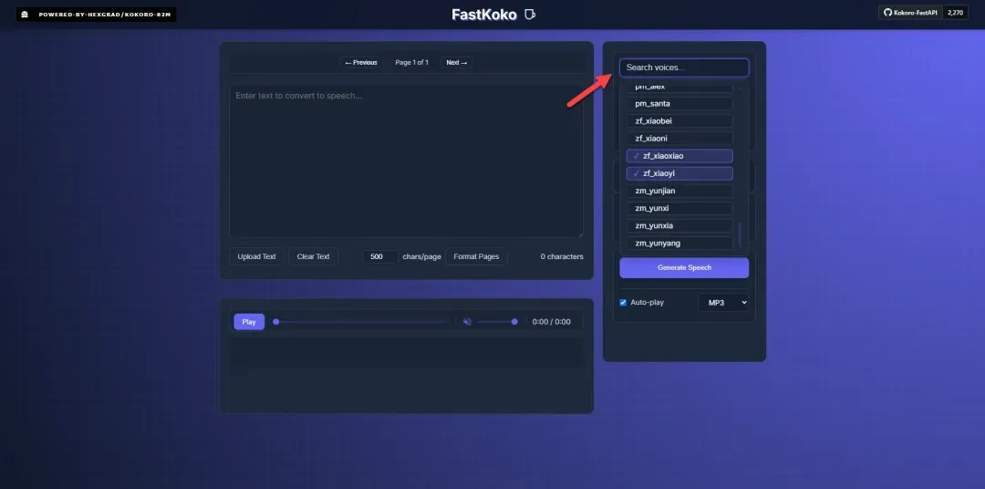Go to the Next page
This screenshot has height=489, width=985.
(x=457, y=62)
